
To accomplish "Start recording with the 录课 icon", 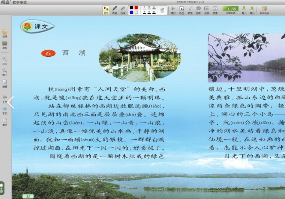I will [x=215, y=9].
